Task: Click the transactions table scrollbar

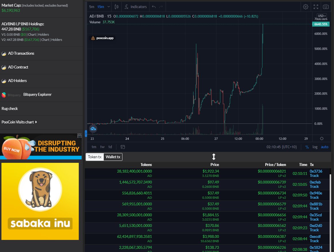Action: (x=330, y=213)
